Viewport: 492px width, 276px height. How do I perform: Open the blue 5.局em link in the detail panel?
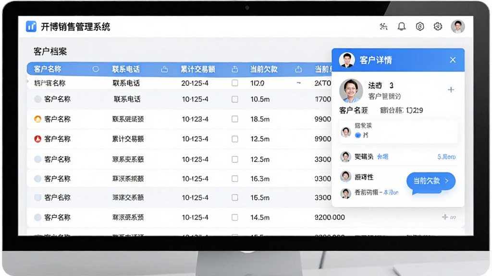[x=446, y=157]
